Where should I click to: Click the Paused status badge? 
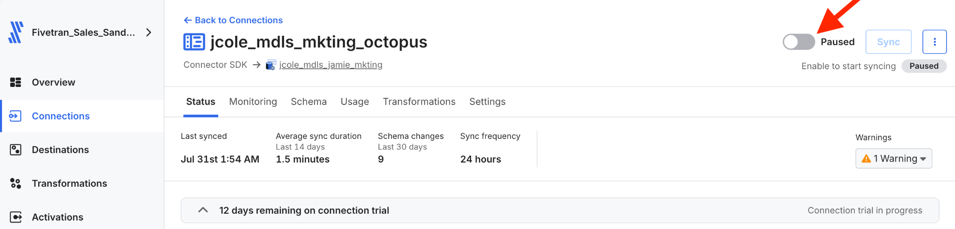coord(924,66)
